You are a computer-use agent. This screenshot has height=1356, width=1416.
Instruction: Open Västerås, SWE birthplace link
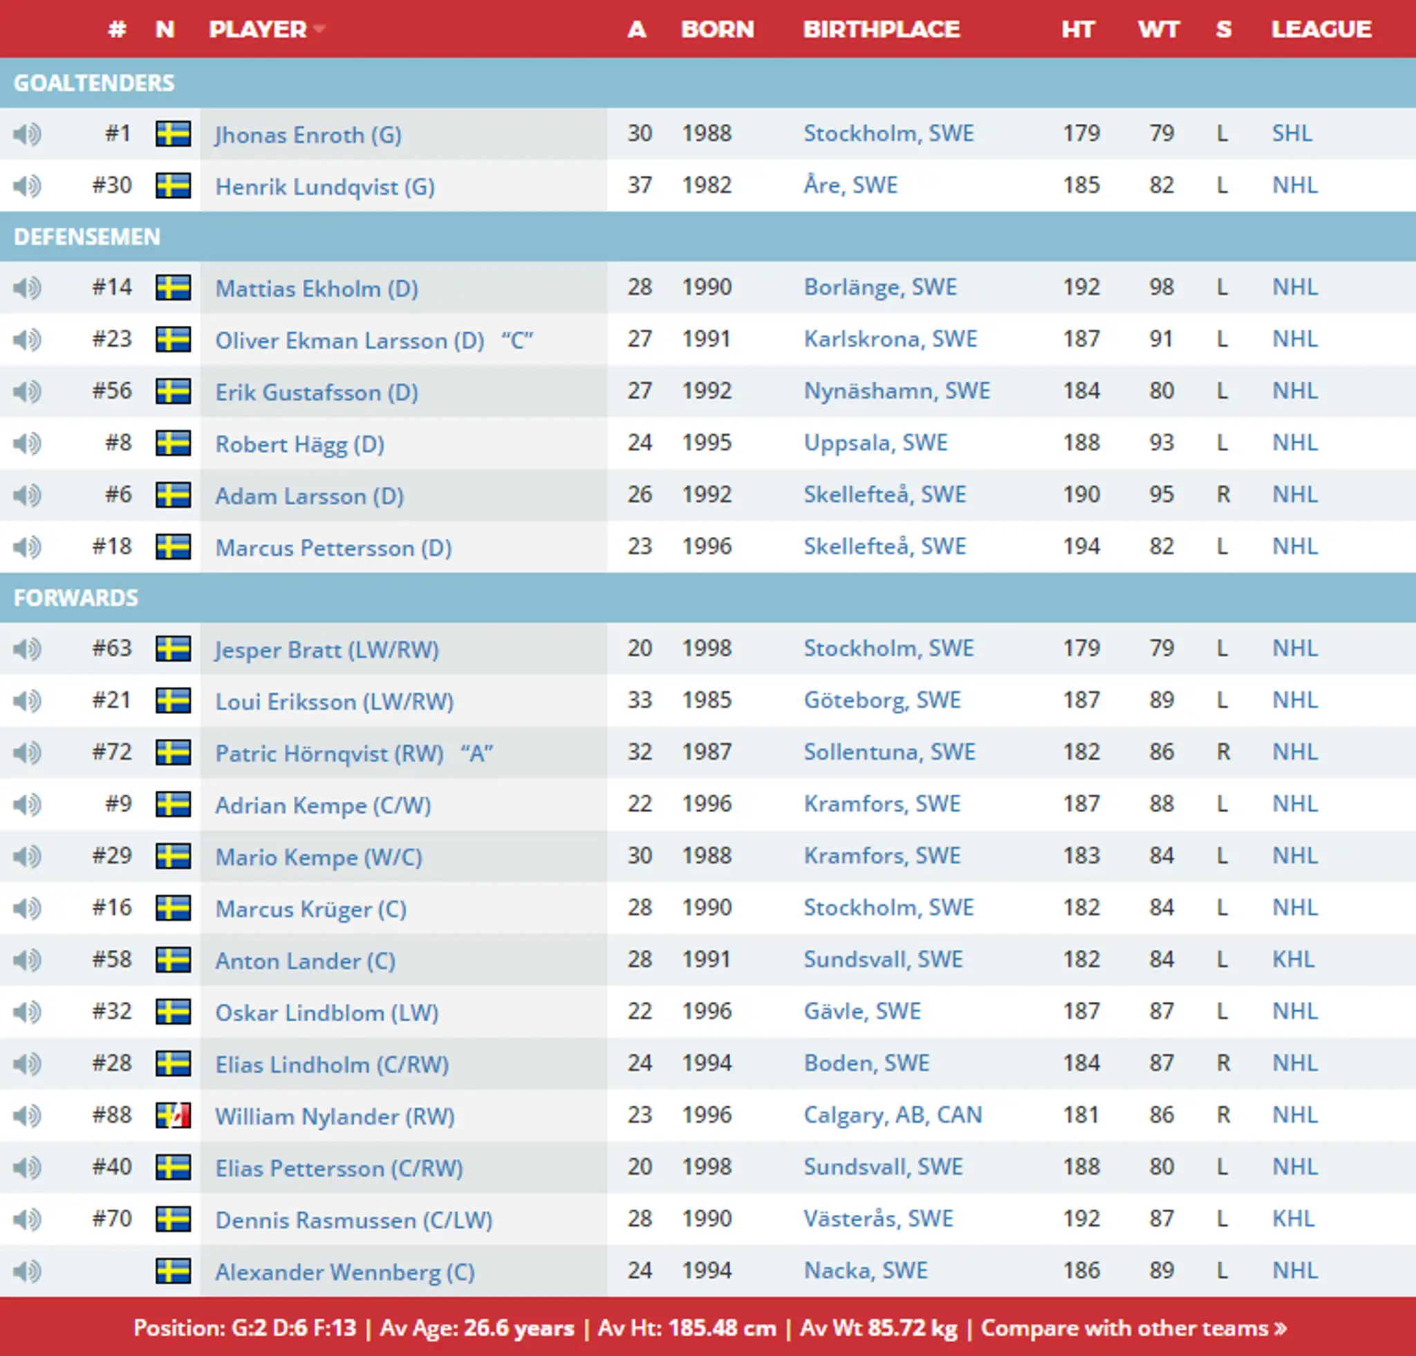click(879, 1218)
